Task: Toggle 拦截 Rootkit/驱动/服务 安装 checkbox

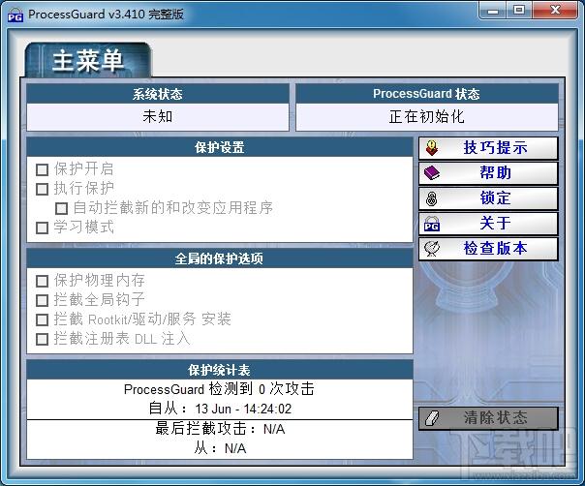Action: (x=43, y=319)
